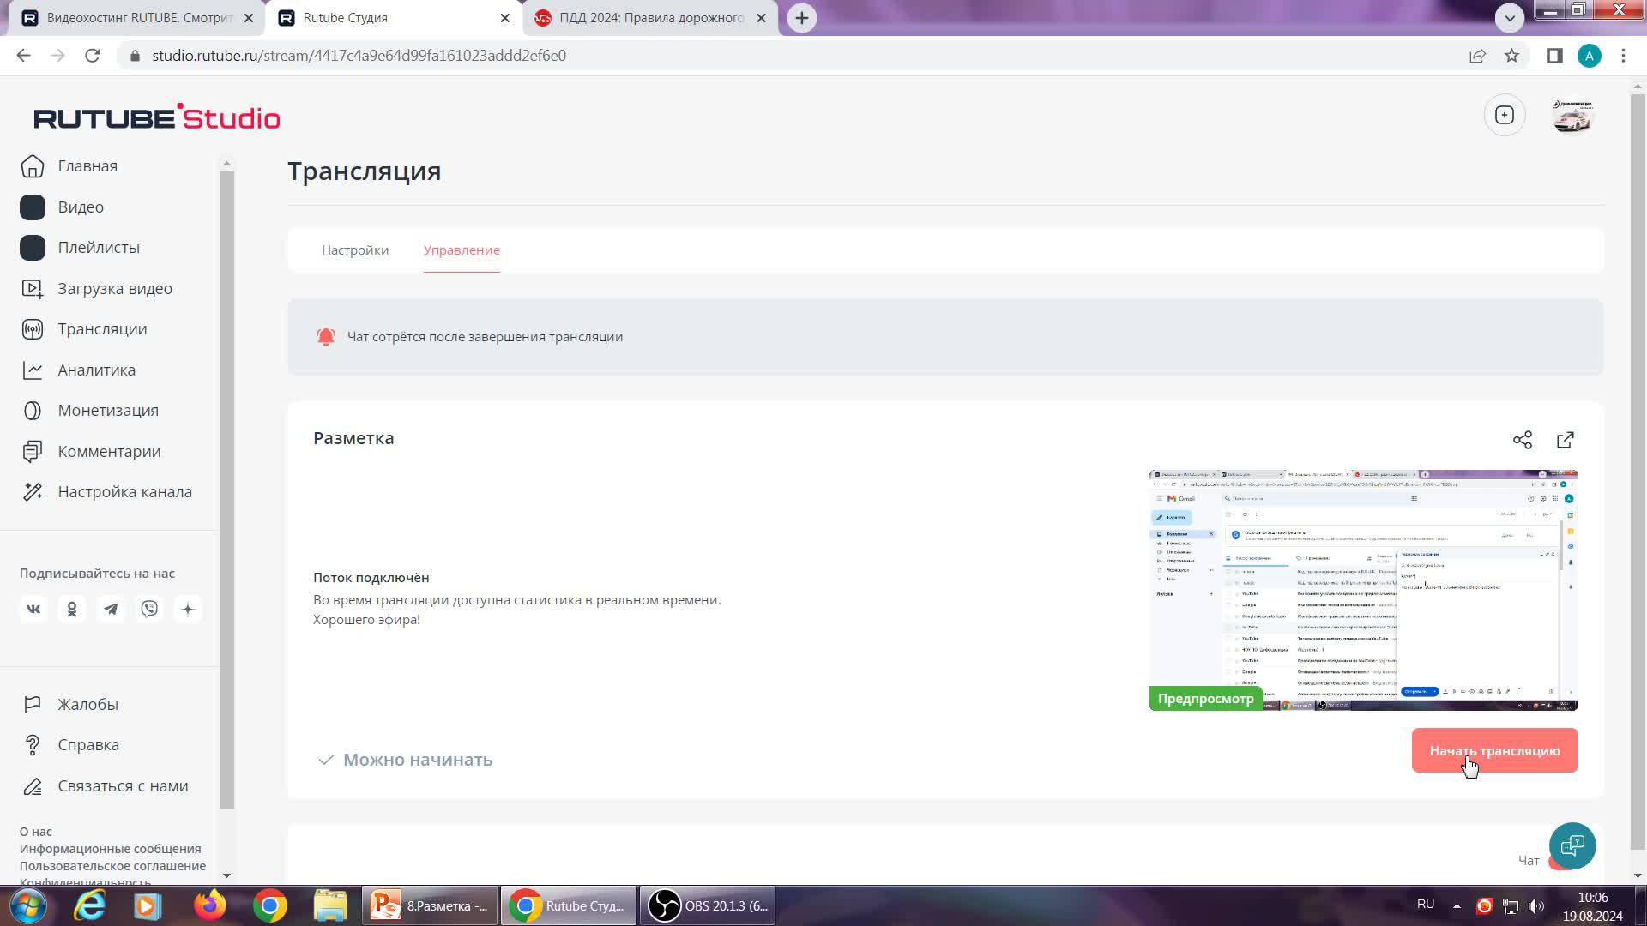This screenshot has width=1647, height=926.
Task: Toggle the browser side panel icon
Action: [1554, 56]
